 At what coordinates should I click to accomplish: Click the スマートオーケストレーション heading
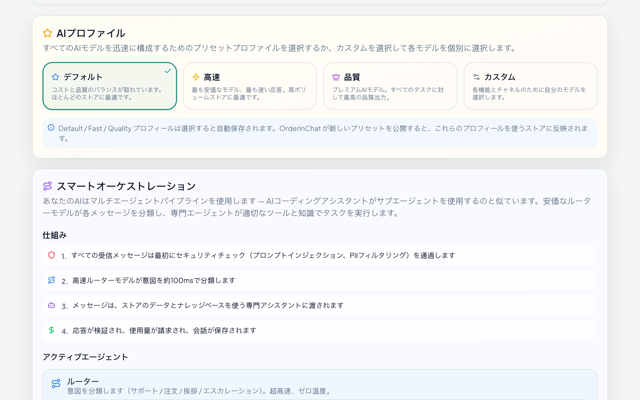[126, 186]
